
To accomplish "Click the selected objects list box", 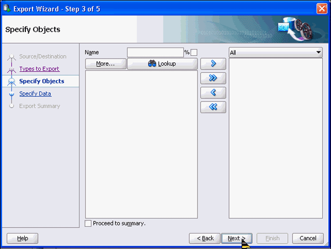I will 276,139.
